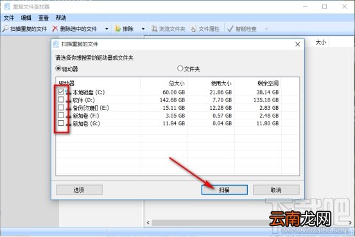The height and width of the screenshot is (237, 355).
Task: Open dropdown arrow next to 排除
Action: (x=143, y=29)
